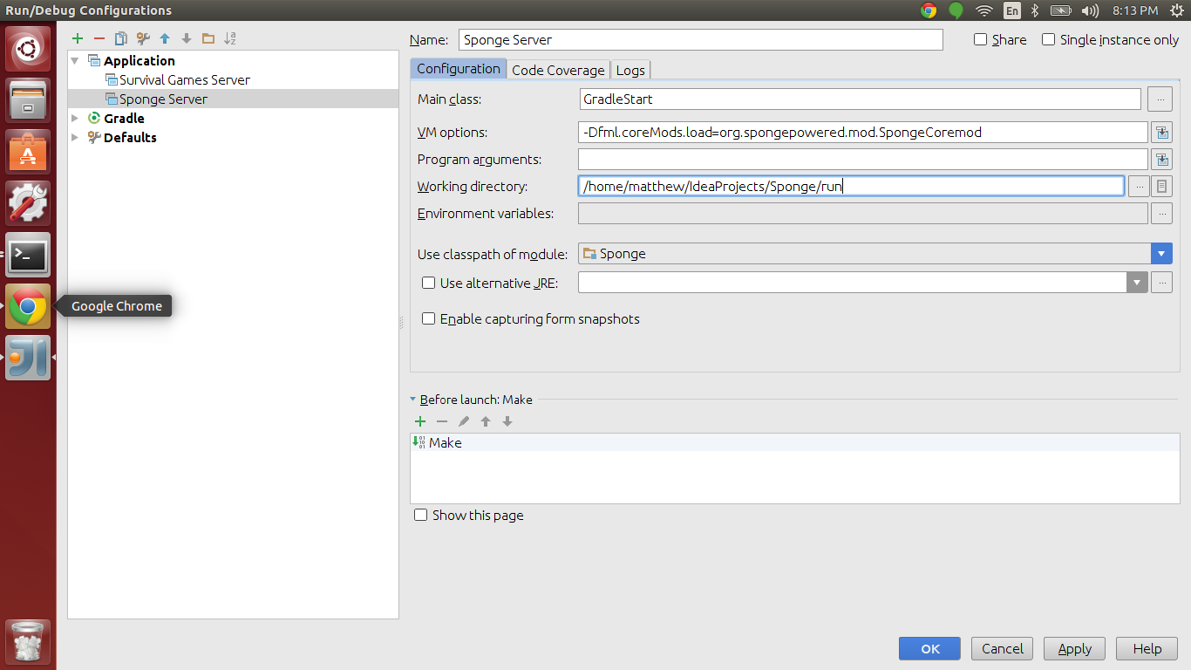Viewport: 1191px width, 670px height.
Task: Sort configurations alphabetically
Action: tap(229, 38)
